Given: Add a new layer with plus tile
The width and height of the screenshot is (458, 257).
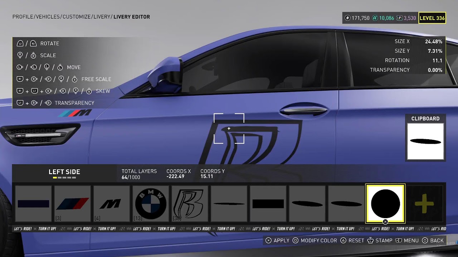Looking at the screenshot, I should pos(424,204).
